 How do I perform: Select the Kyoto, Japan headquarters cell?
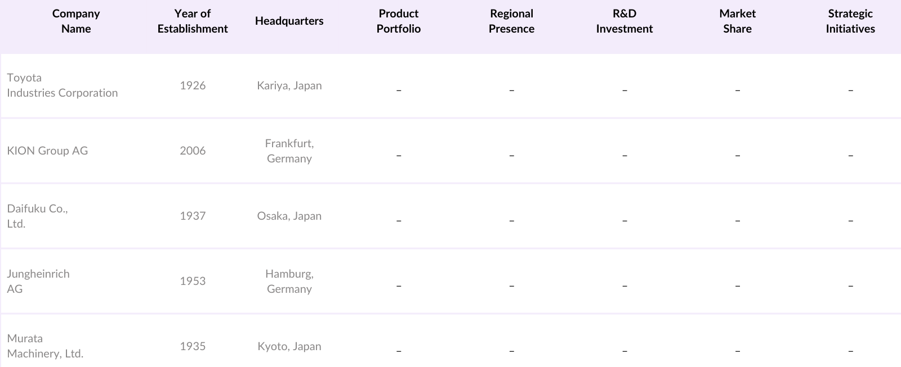(289, 346)
